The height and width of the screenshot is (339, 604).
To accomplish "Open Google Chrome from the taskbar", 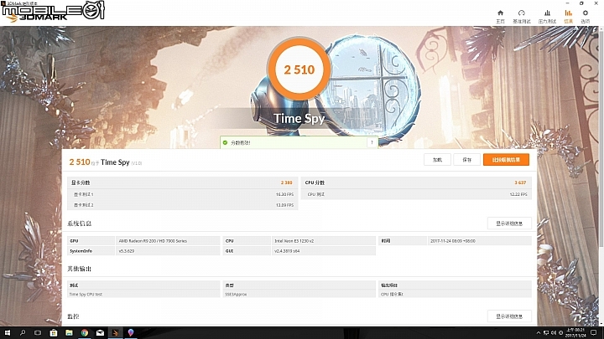I will point(85,333).
